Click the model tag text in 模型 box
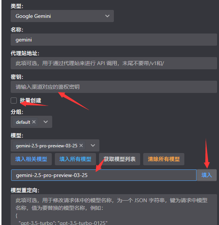 pyautogui.click(x=46, y=146)
